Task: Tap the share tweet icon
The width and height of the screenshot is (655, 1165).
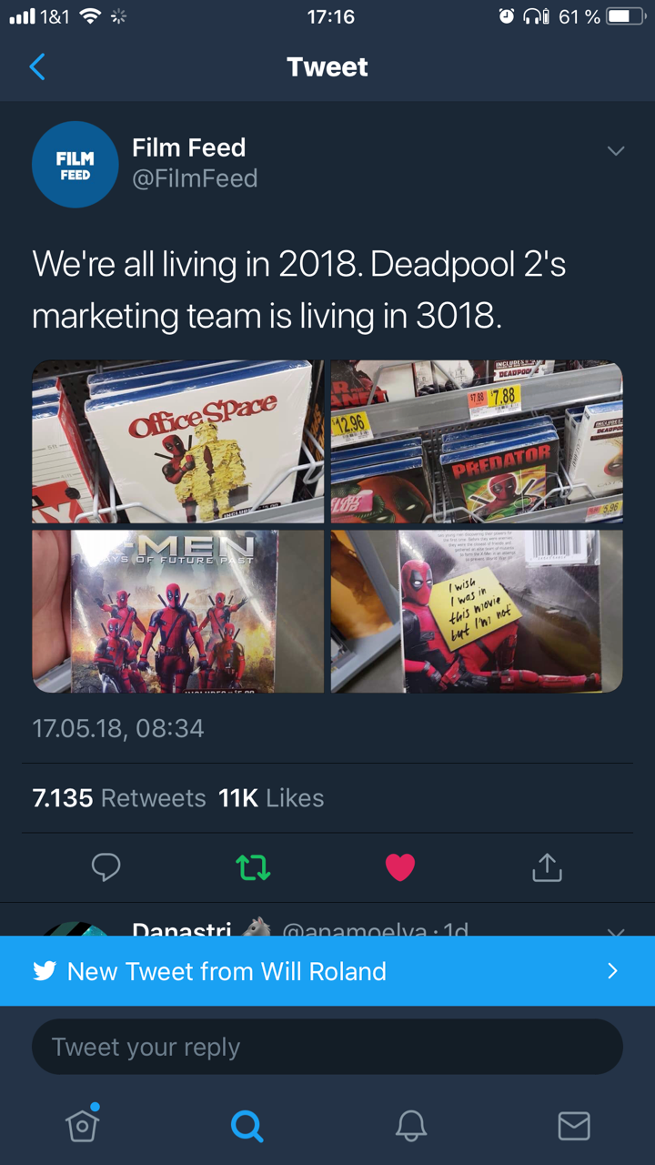Action: click(547, 867)
